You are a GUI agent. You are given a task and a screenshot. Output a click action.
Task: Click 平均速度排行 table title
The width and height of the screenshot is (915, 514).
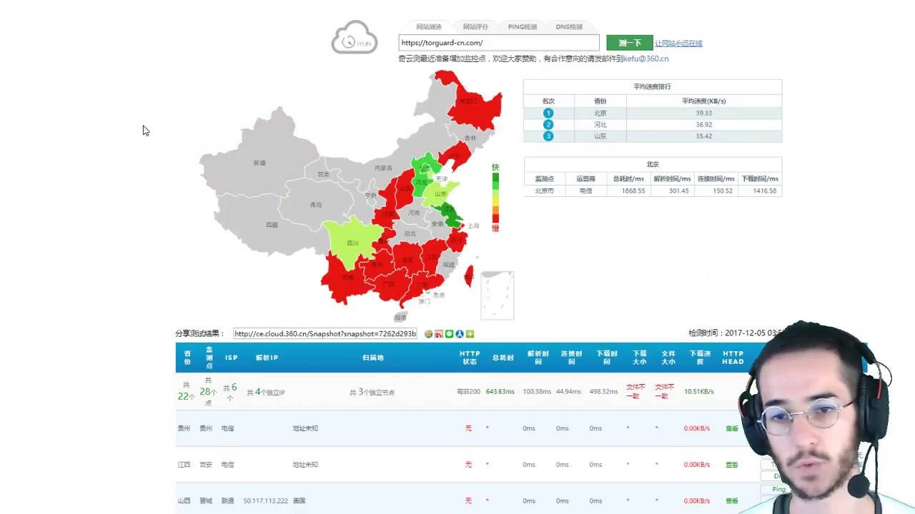[652, 86]
